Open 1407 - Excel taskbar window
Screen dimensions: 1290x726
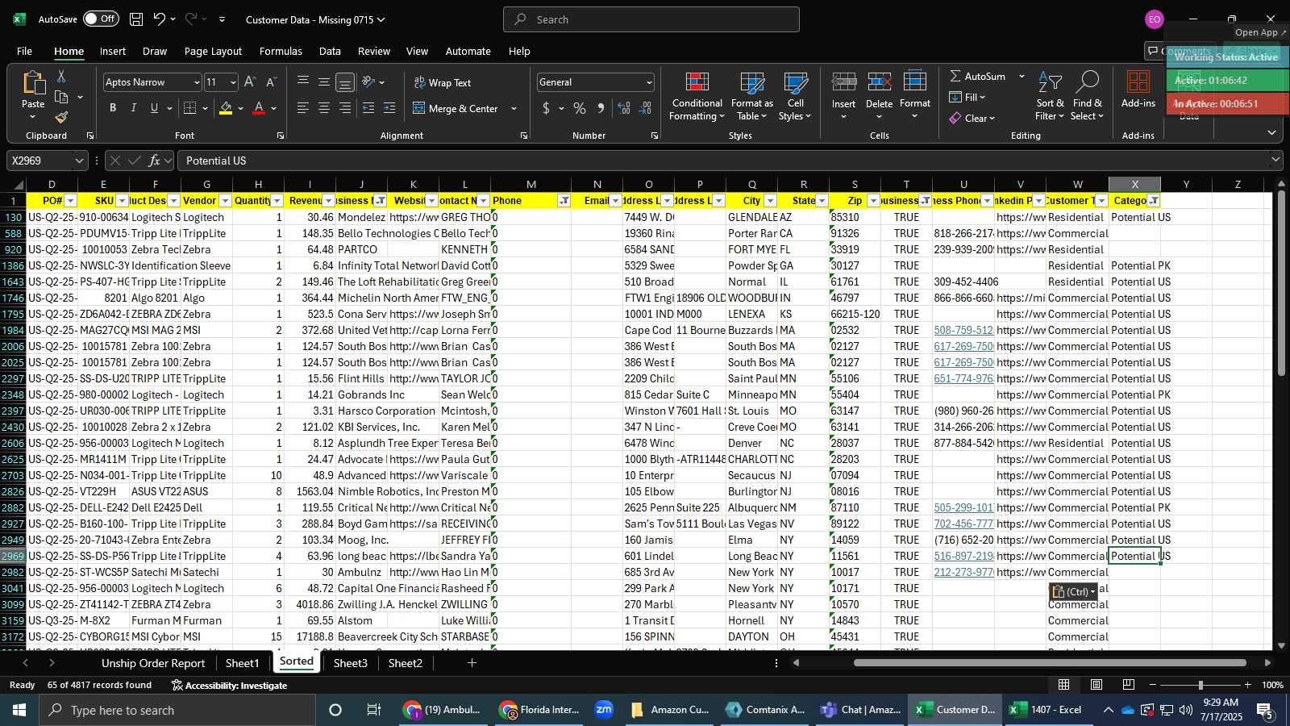(x=1047, y=710)
